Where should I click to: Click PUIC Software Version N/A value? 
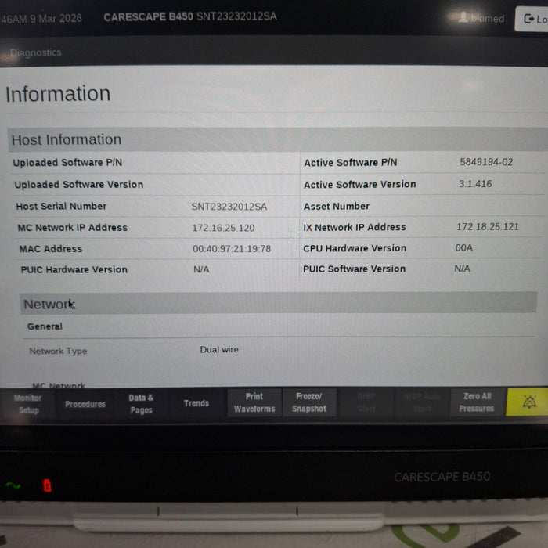tap(462, 269)
